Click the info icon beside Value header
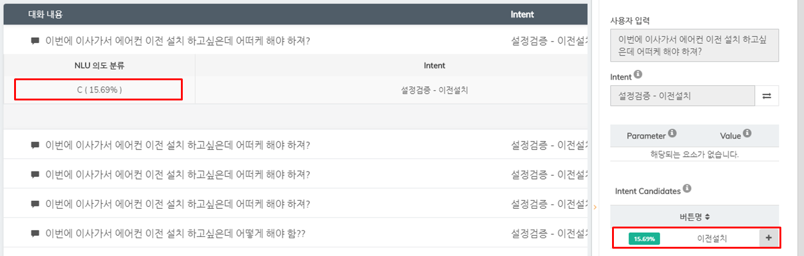 tap(748, 134)
